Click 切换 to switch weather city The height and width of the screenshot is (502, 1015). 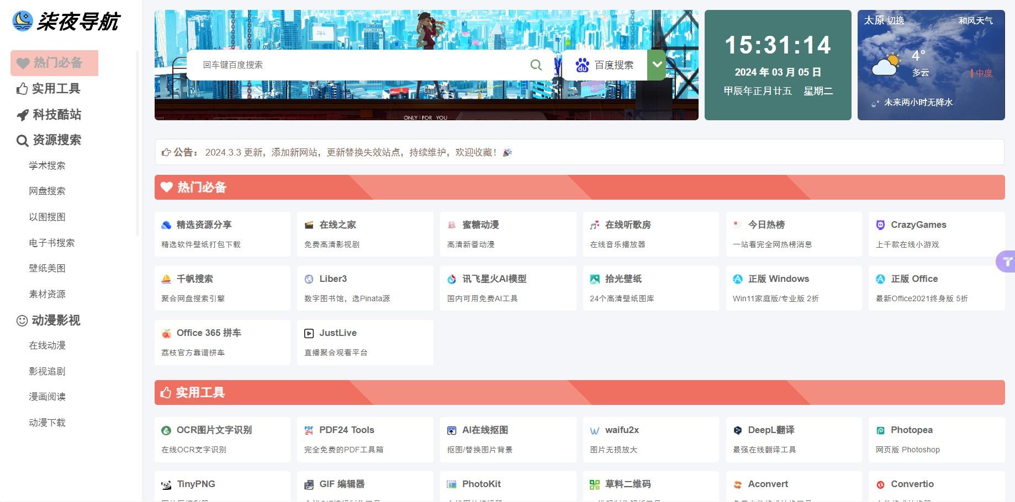896,20
